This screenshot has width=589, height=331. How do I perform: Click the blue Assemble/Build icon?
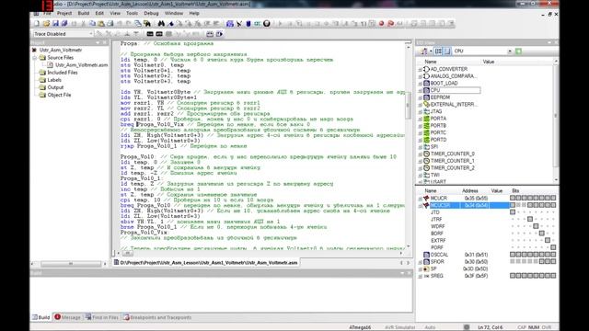point(230,23)
